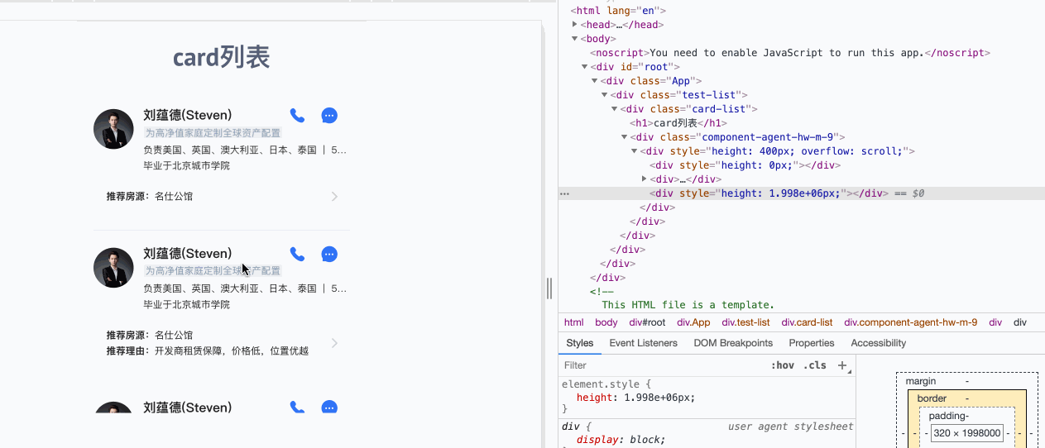Click 推荐理由: 开发商租赁保障 line on the middle card
The height and width of the screenshot is (448, 1045).
pyautogui.click(x=207, y=350)
